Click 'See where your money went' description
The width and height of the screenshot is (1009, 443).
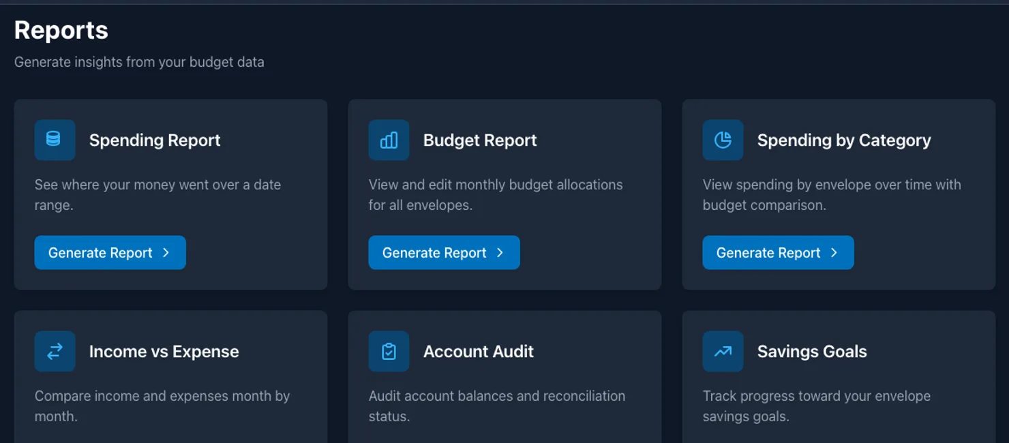coord(157,195)
